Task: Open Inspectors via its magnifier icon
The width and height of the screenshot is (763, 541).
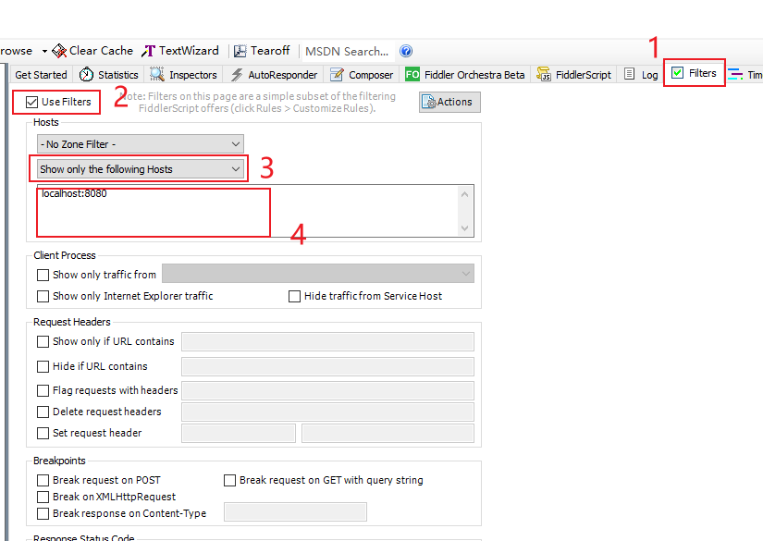Action: coord(157,75)
